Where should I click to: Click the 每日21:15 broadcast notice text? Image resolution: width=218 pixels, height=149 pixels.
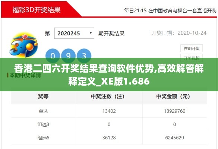170,10
